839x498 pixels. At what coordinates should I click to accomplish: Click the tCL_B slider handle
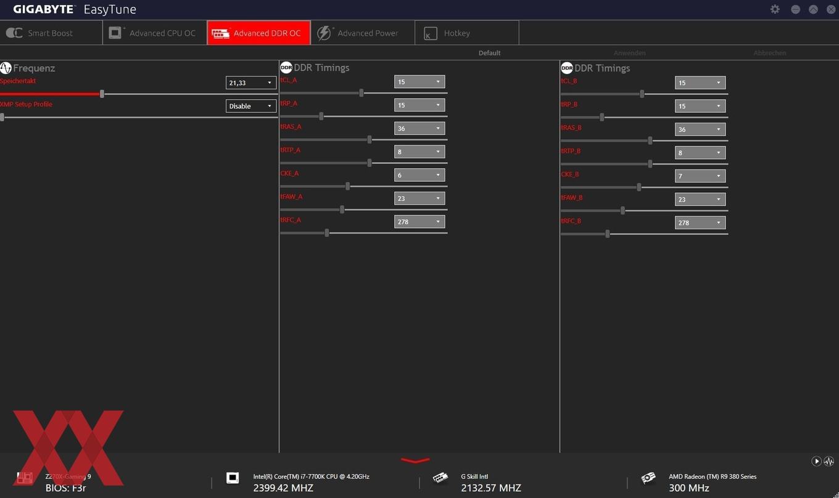642,94
